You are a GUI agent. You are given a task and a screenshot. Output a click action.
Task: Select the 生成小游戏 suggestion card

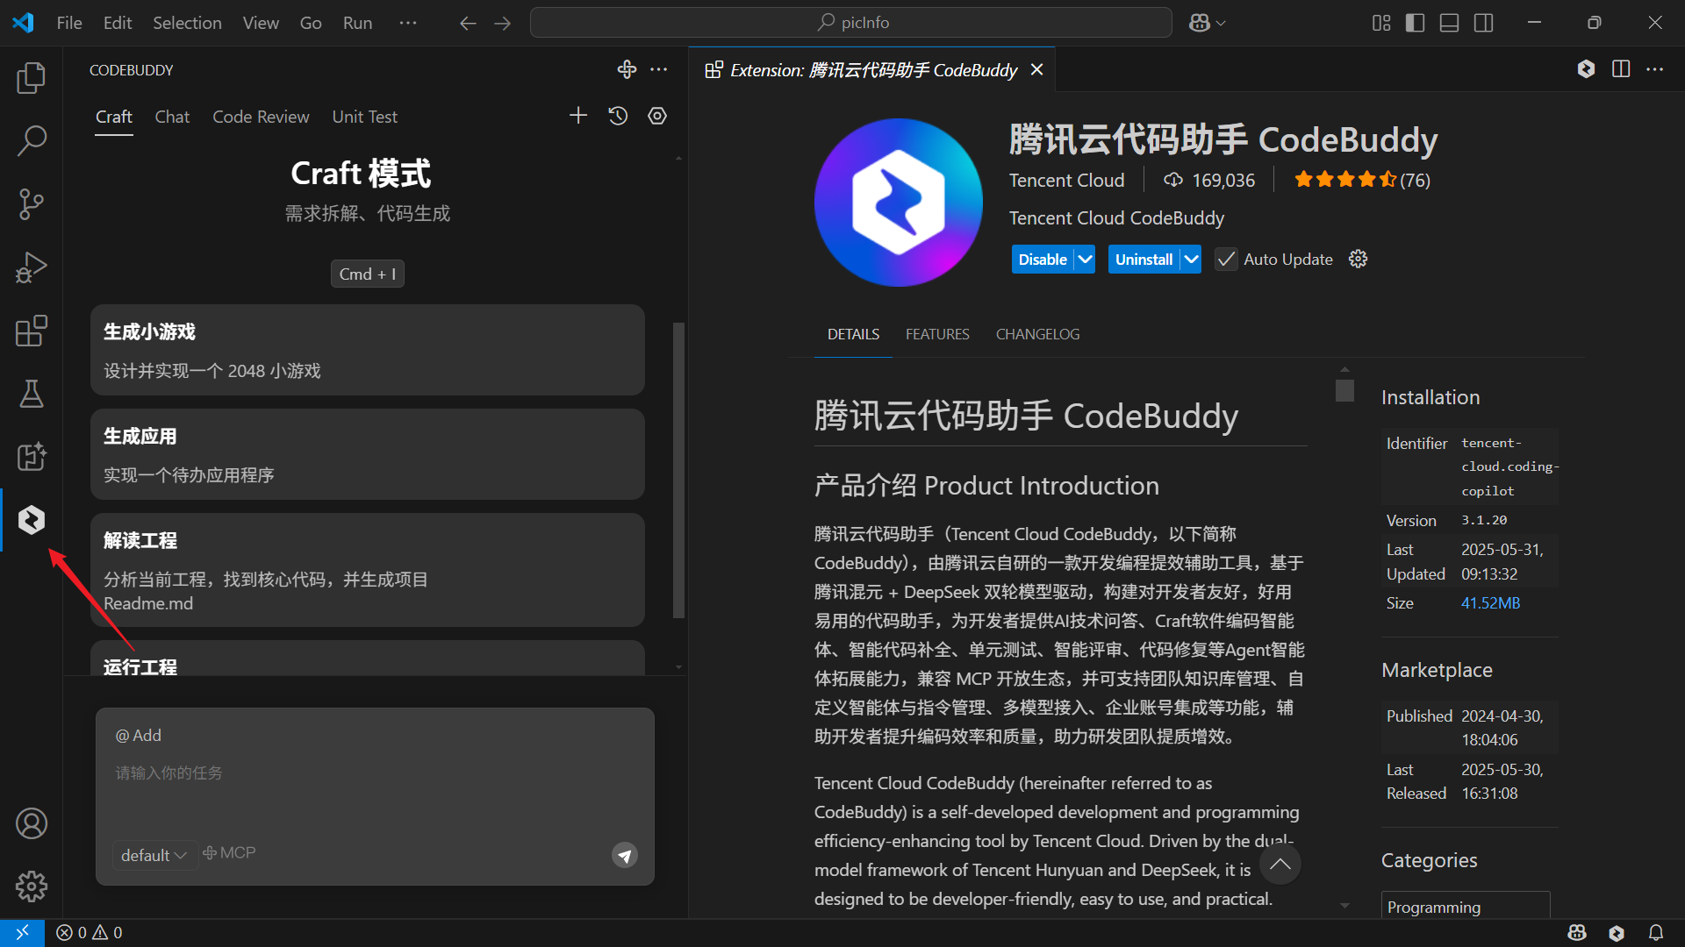368,350
